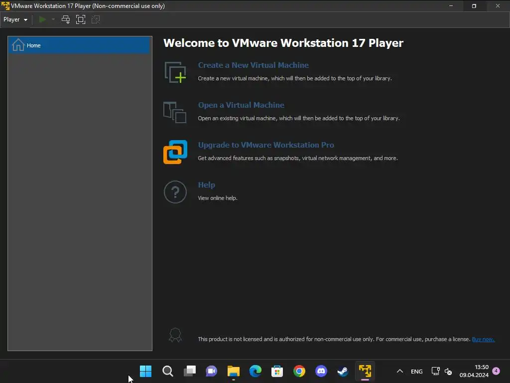
Task: Click the Buy now link
Action: click(x=483, y=339)
